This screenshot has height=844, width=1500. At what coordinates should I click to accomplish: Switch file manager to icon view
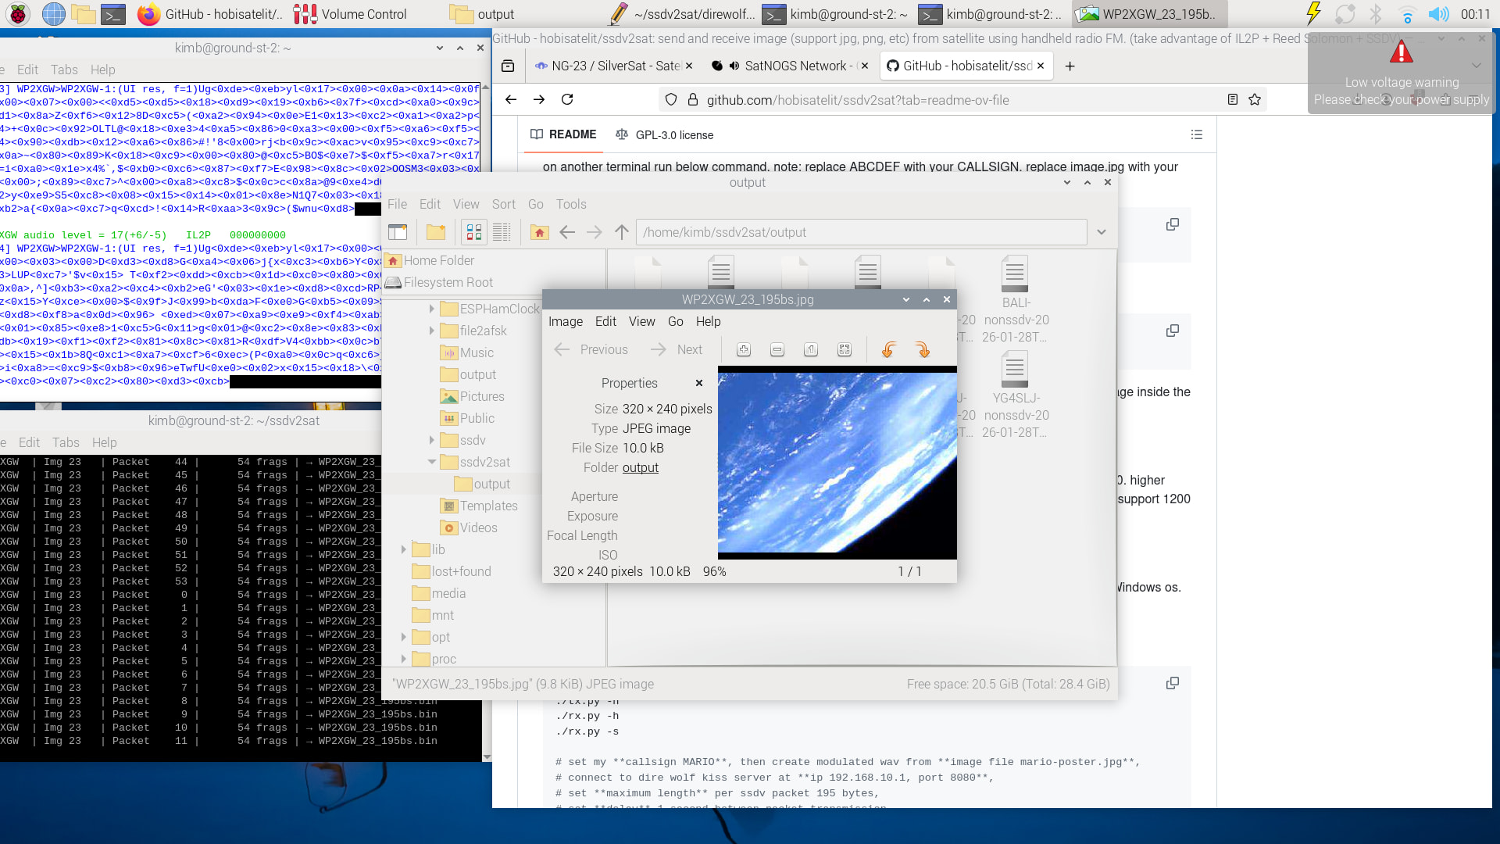(x=474, y=232)
